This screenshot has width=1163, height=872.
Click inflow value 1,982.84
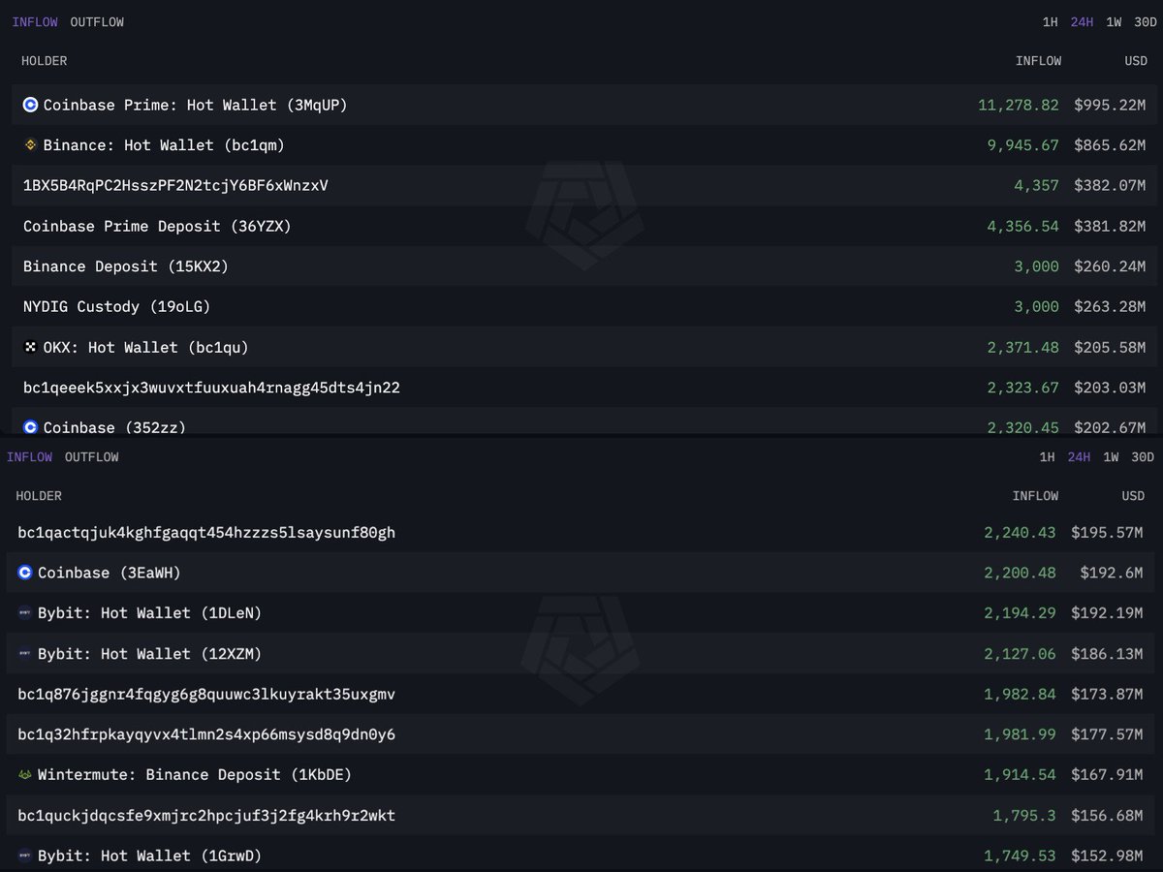(x=1021, y=695)
